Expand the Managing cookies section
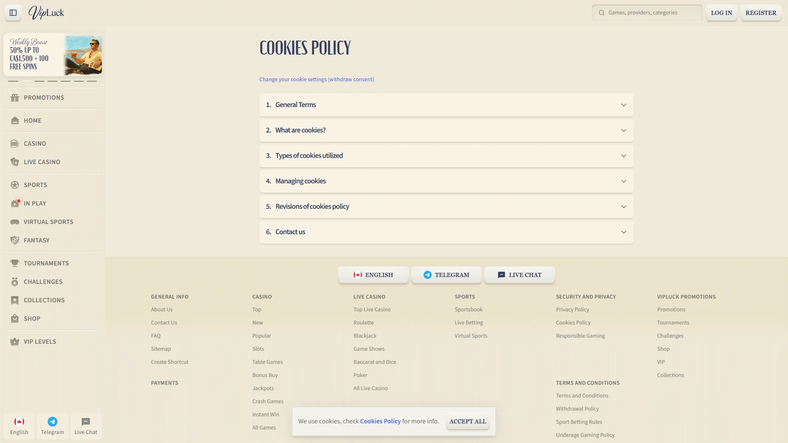Image resolution: width=788 pixels, height=443 pixels. click(x=446, y=181)
